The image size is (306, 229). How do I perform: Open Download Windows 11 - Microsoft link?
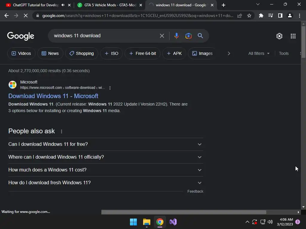53,96
